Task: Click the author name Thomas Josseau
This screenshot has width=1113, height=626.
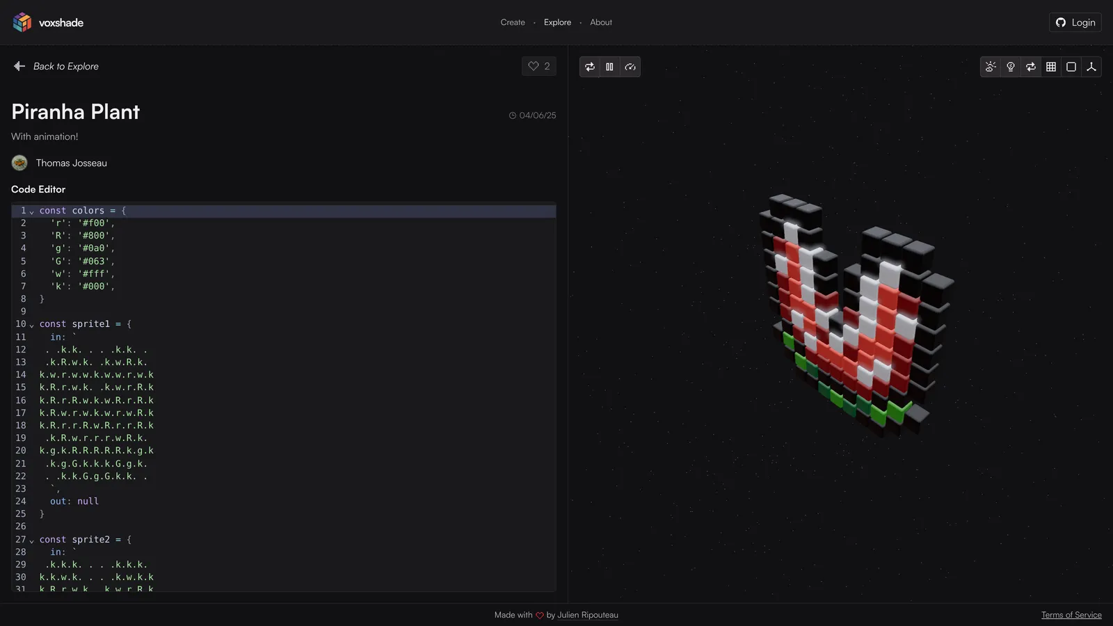Action: [72, 163]
